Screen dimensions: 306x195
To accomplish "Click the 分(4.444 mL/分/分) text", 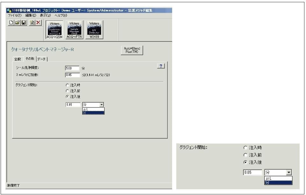I will pyautogui.click(x=96, y=75).
